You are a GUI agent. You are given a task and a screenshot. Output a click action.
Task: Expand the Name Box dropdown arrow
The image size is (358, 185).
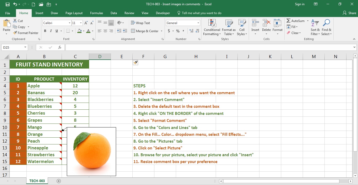pos(25,47)
